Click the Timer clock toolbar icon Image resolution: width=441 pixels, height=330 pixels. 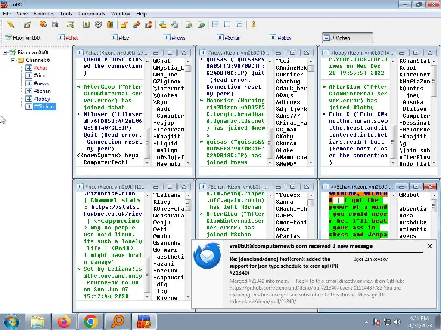point(98,24)
